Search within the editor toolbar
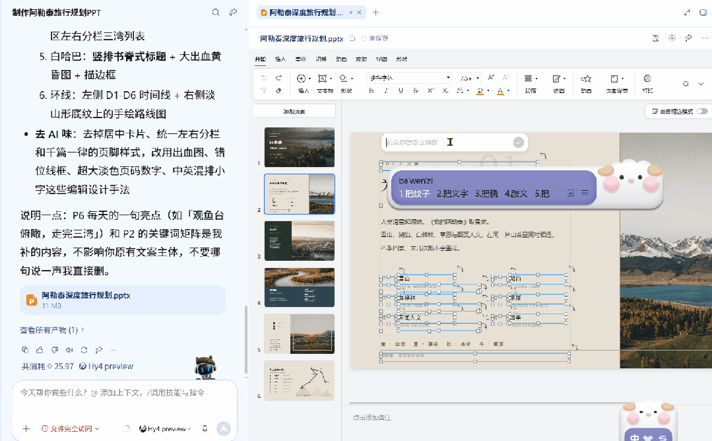712x441 pixels. [x=686, y=84]
